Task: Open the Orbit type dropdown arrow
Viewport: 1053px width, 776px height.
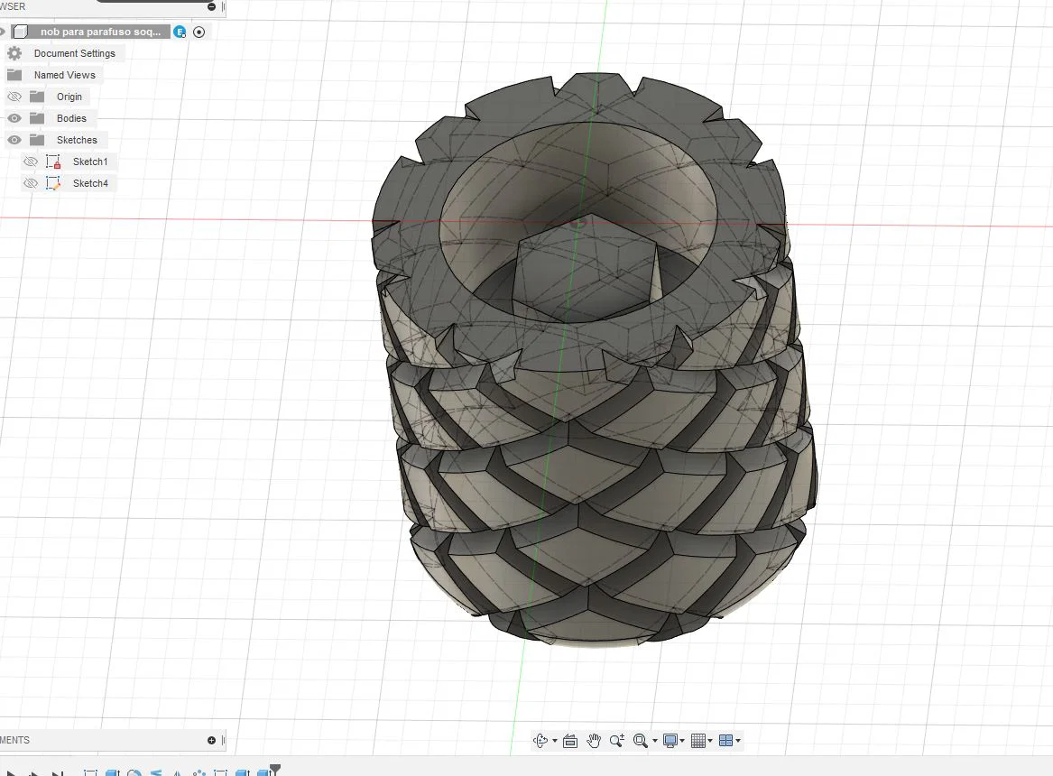Action: (554, 742)
